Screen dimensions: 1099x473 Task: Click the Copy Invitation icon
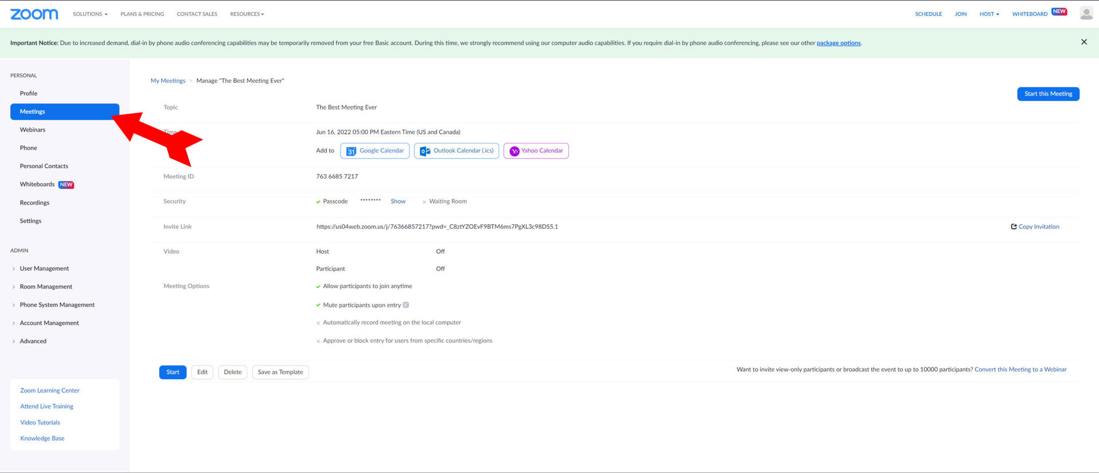click(1014, 226)
